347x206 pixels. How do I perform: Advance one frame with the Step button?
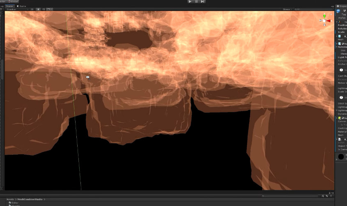pos(202,2)
